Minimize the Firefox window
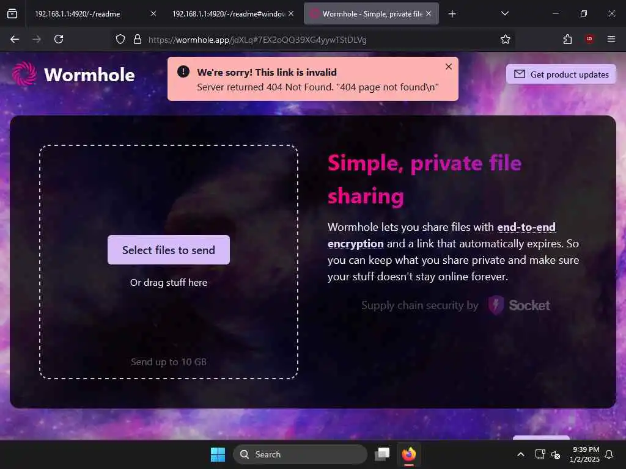 pos(555,13)
